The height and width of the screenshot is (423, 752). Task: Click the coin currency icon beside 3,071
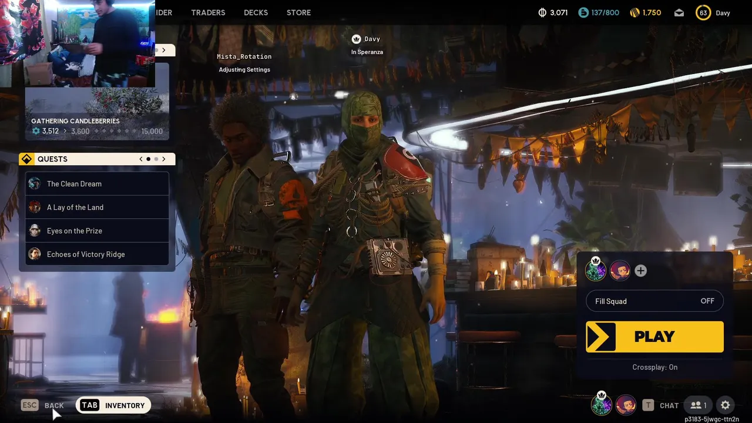(542, 12)
